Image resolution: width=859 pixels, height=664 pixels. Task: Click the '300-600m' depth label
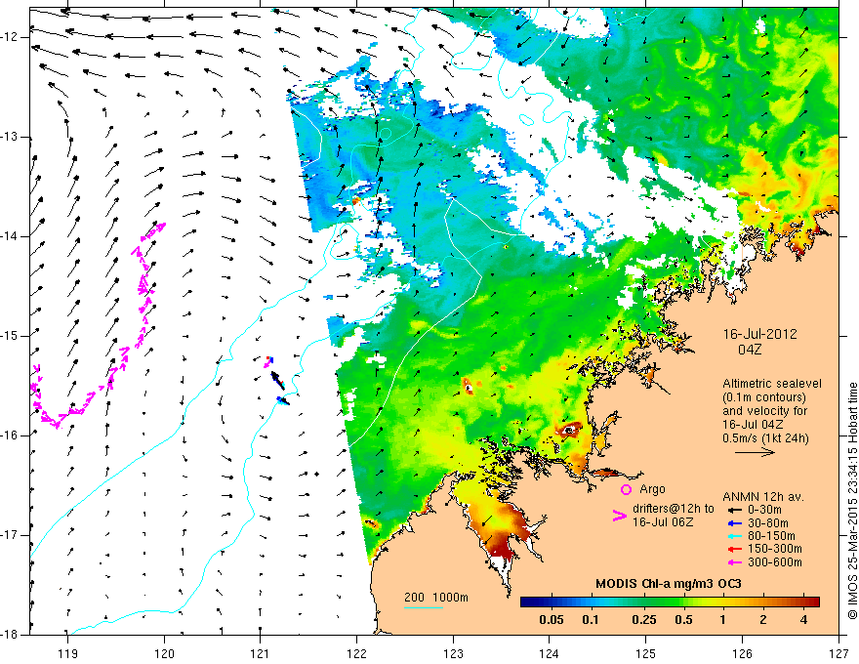tap(775, 562)
